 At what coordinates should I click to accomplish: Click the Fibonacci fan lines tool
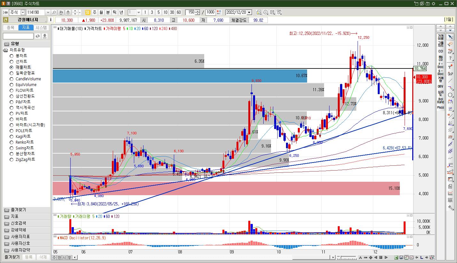point(450,123)
